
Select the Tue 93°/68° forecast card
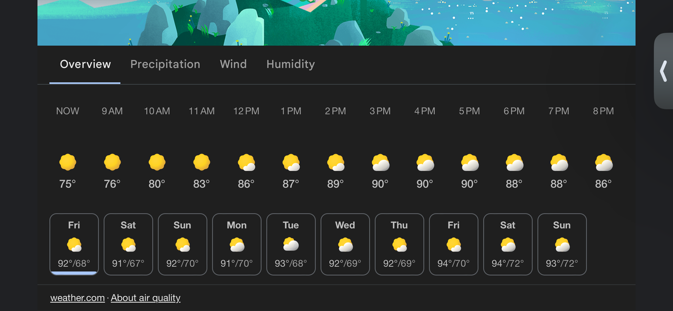coord(291,244)
